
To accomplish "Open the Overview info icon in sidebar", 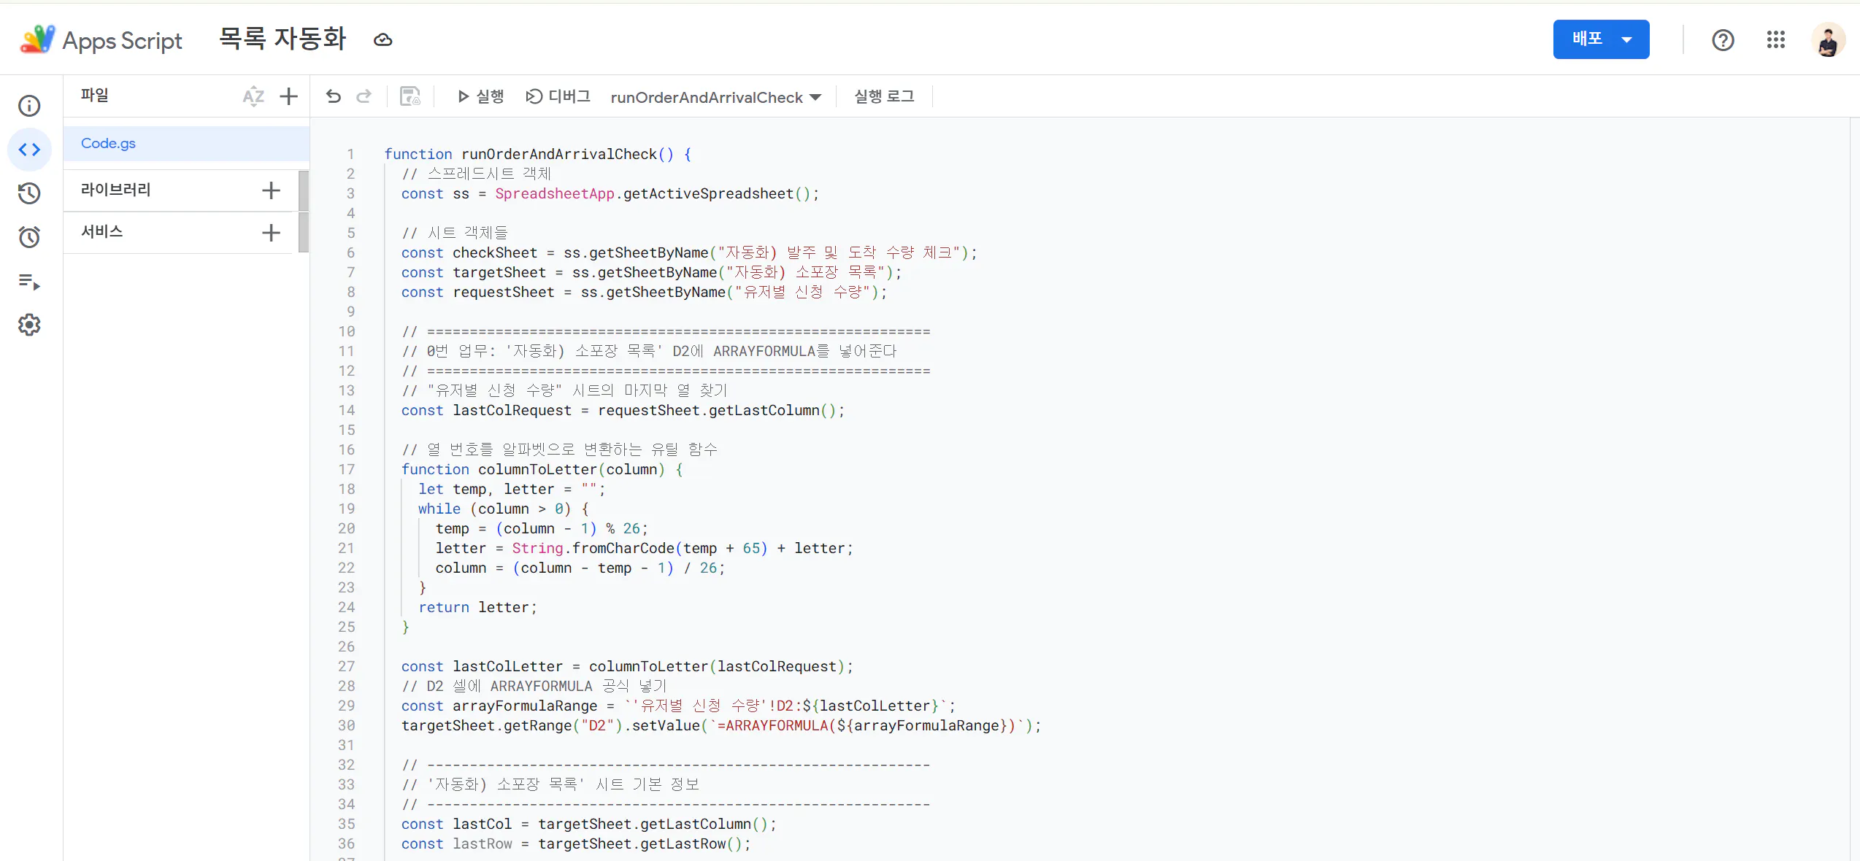I will click(x=29, y=106).
